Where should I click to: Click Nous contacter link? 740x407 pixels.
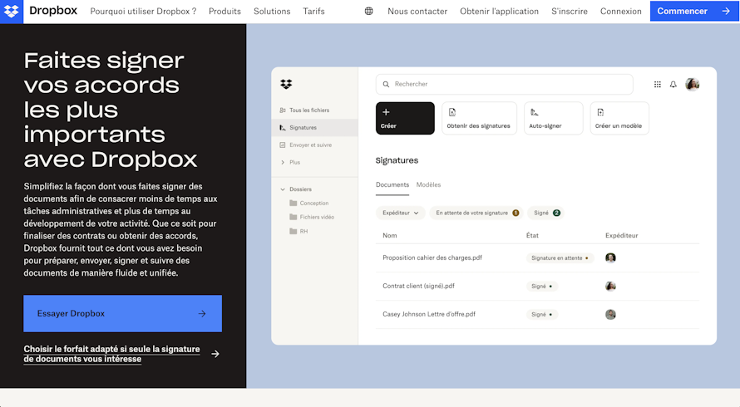pyautogui.click(x=417, y=11)
